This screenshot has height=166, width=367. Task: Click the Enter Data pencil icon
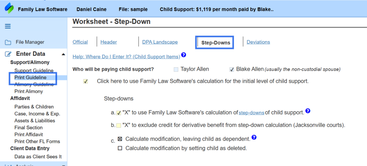pos(8,54)
